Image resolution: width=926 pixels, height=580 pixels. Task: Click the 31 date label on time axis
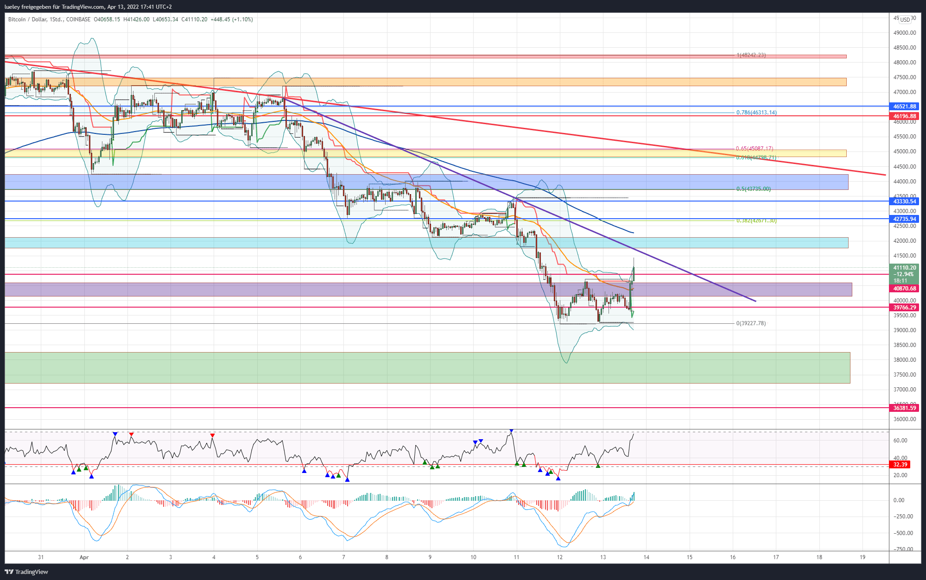[41, 557]
